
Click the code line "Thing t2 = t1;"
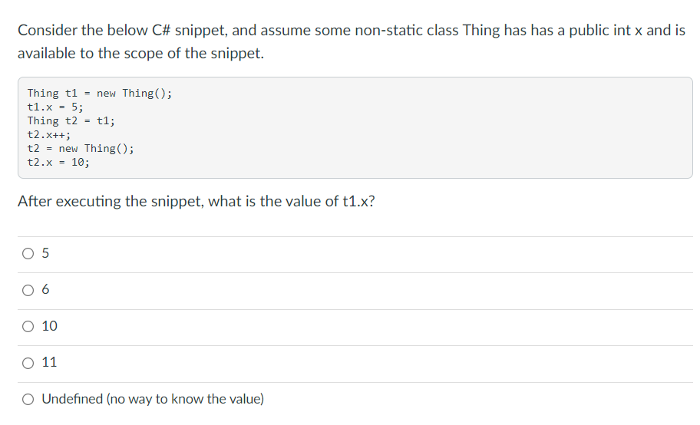pyautogui.click(x=71, y=120)
